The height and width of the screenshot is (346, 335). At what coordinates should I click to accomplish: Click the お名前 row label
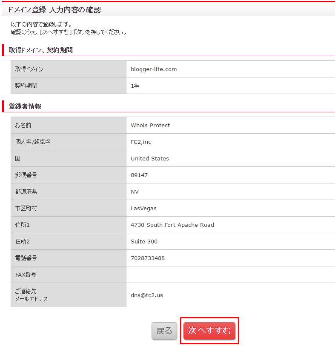(23, 126)
